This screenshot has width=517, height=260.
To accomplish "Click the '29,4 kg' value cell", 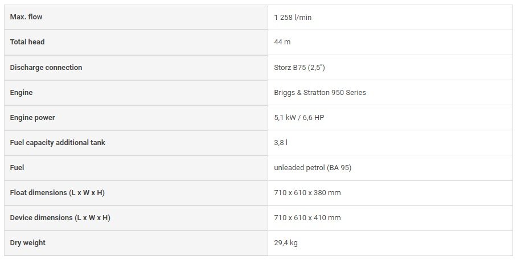I will pyautogui.click(x=286, y=243).
